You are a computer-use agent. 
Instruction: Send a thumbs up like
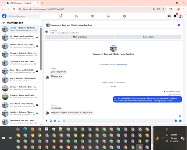(x=180, y=121)
